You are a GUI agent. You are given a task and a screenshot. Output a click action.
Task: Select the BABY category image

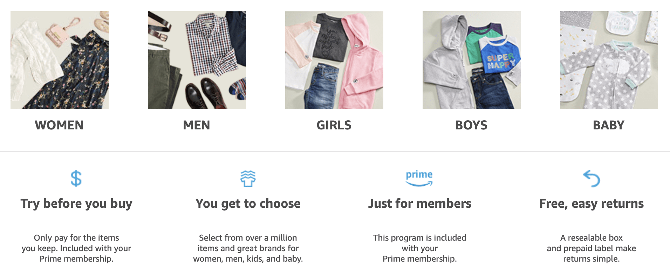609,60
